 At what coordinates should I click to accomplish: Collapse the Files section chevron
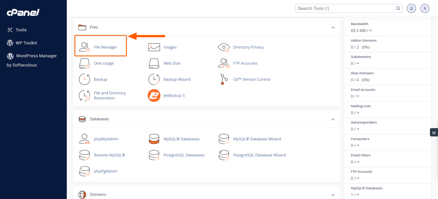333,27
